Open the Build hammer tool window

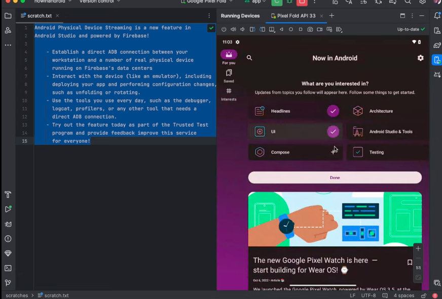click(x=8, y=194)
